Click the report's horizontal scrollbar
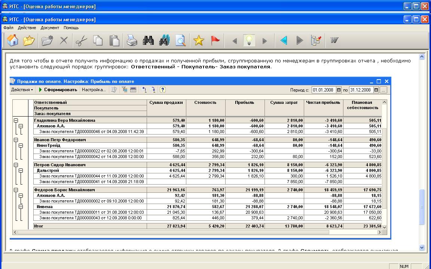 pyautogui.click(x=173, y=232)
